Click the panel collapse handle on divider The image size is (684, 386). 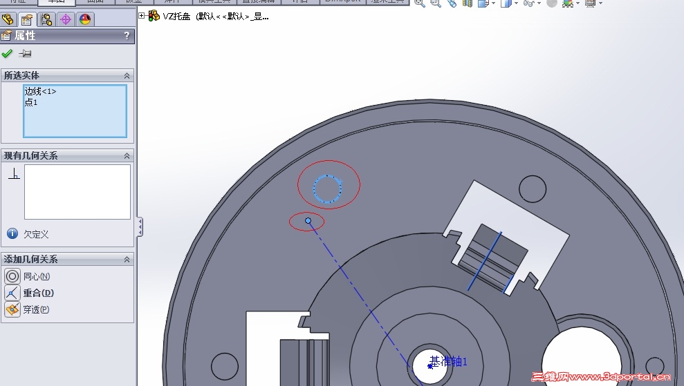(140, 227)
